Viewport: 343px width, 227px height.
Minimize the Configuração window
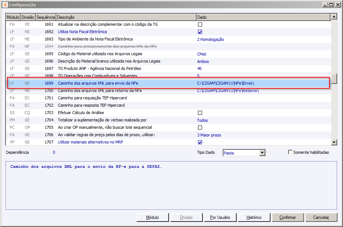325,4
